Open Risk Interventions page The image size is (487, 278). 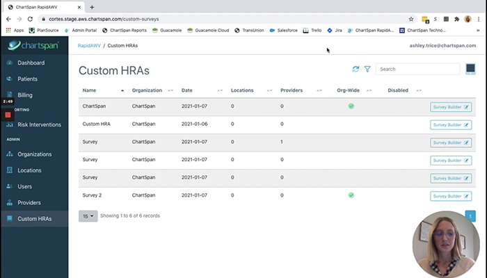tap(39, 124)
